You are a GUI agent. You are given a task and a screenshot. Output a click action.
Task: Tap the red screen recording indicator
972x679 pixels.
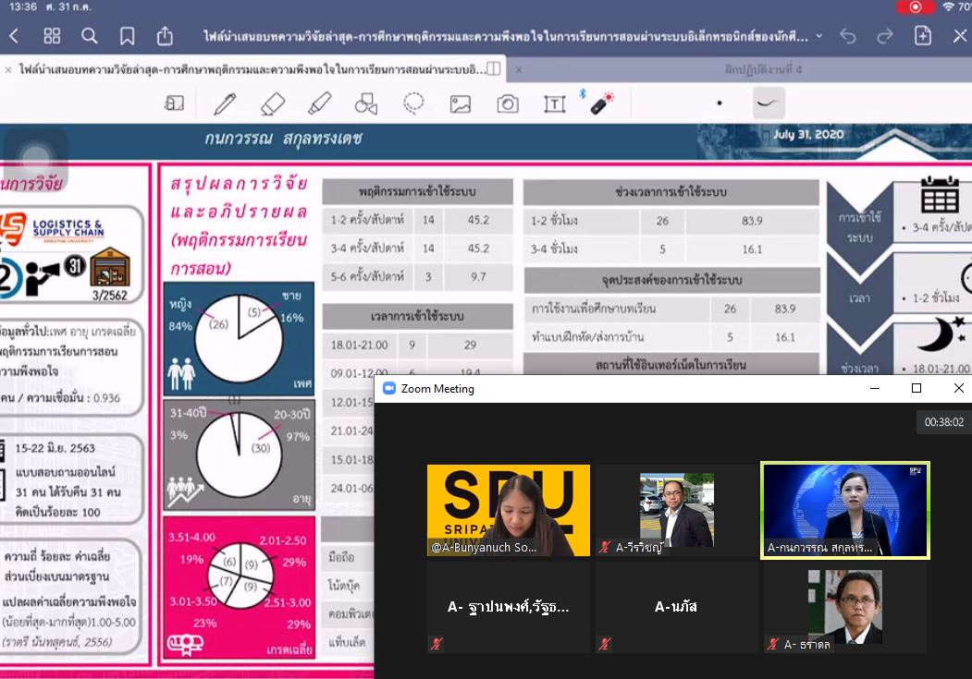[915, 6]
